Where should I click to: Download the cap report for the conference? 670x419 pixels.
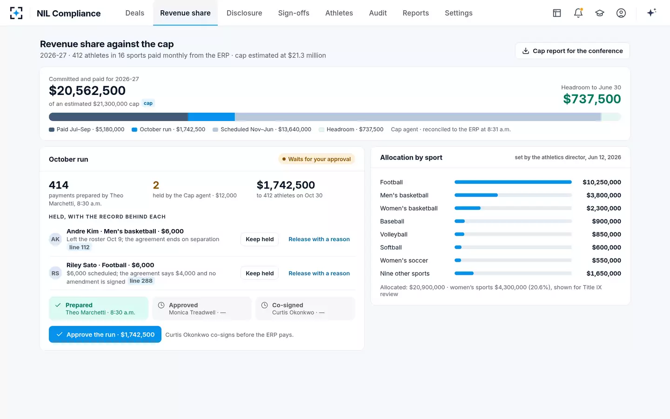click(572, 51)
